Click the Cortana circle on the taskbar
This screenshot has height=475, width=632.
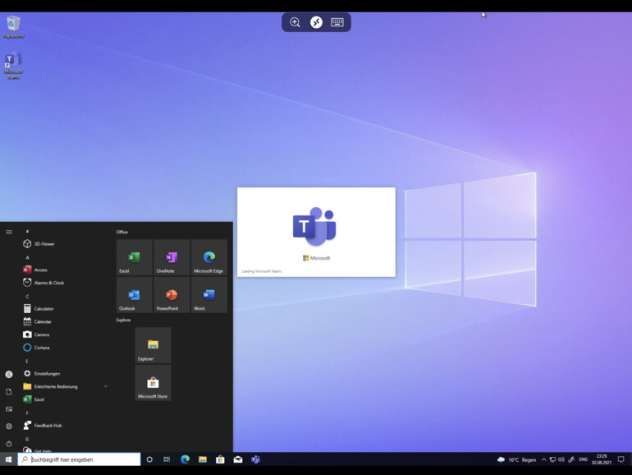(149, 459)
